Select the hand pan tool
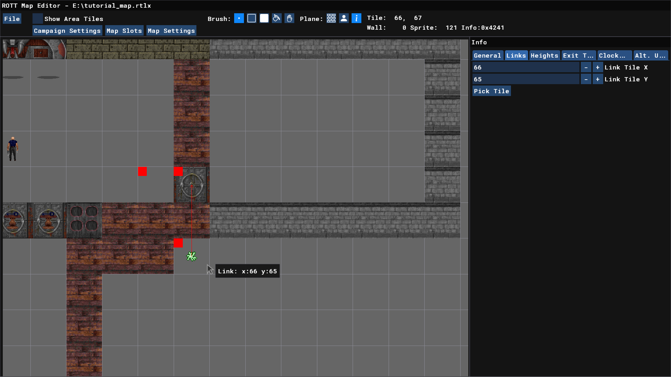The height and width of the screenshot is (377, 671). [289, 19]
